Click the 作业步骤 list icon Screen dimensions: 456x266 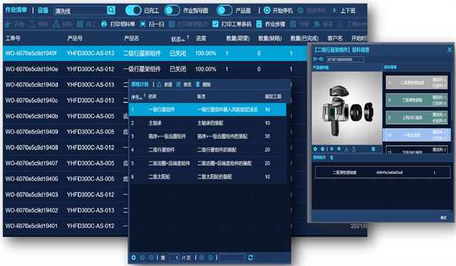tap(259, 23)
